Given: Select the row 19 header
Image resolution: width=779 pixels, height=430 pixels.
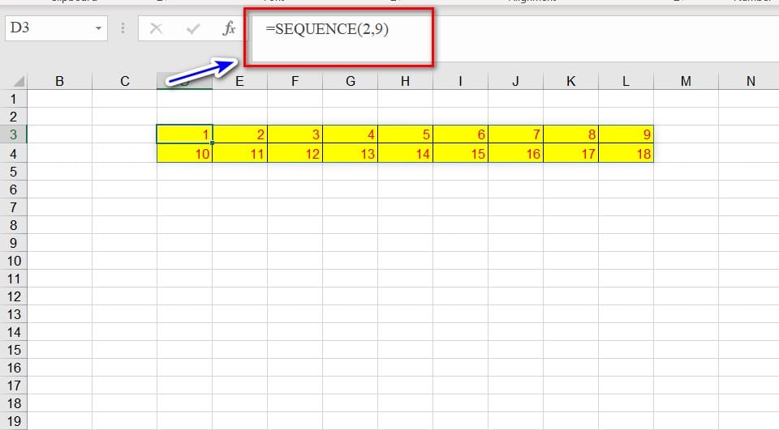Looking at the screenshot, I should tap(13, 422).
